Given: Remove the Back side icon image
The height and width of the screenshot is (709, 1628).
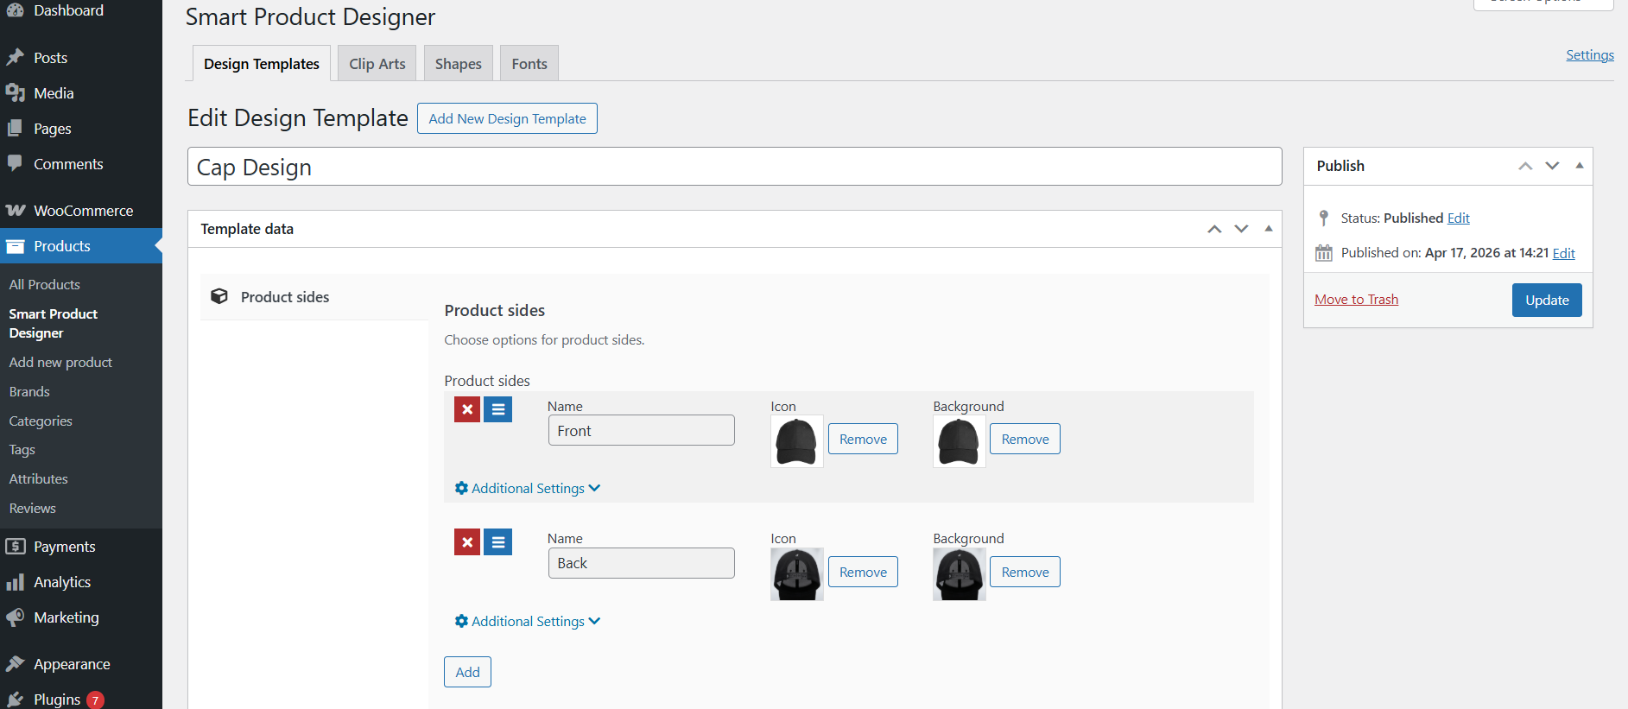Looking at the screenshot, I should tap(863, 572).
